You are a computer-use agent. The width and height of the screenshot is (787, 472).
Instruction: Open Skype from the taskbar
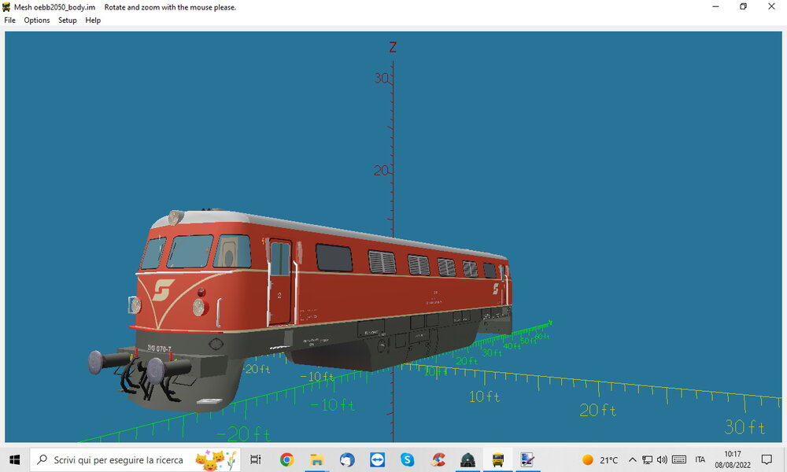pyautogui.click(x=407, y=459)
